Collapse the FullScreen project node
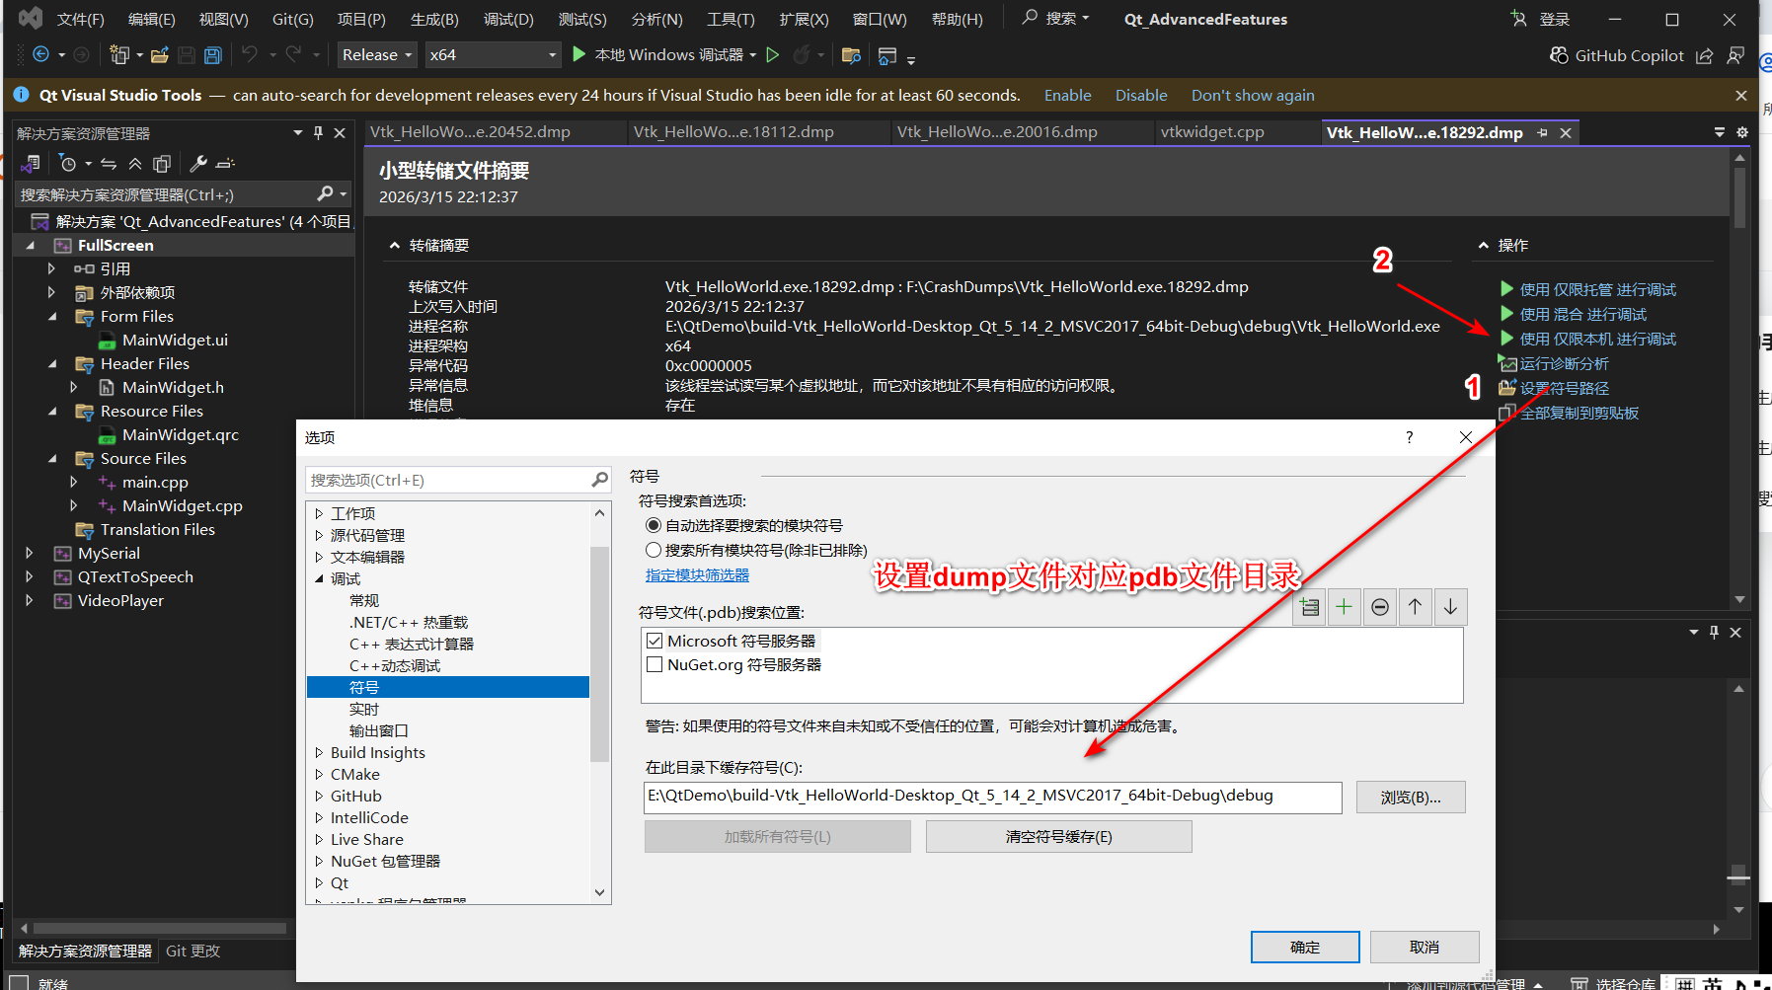This screenshot has width=1772, height=990. [30, 246]
